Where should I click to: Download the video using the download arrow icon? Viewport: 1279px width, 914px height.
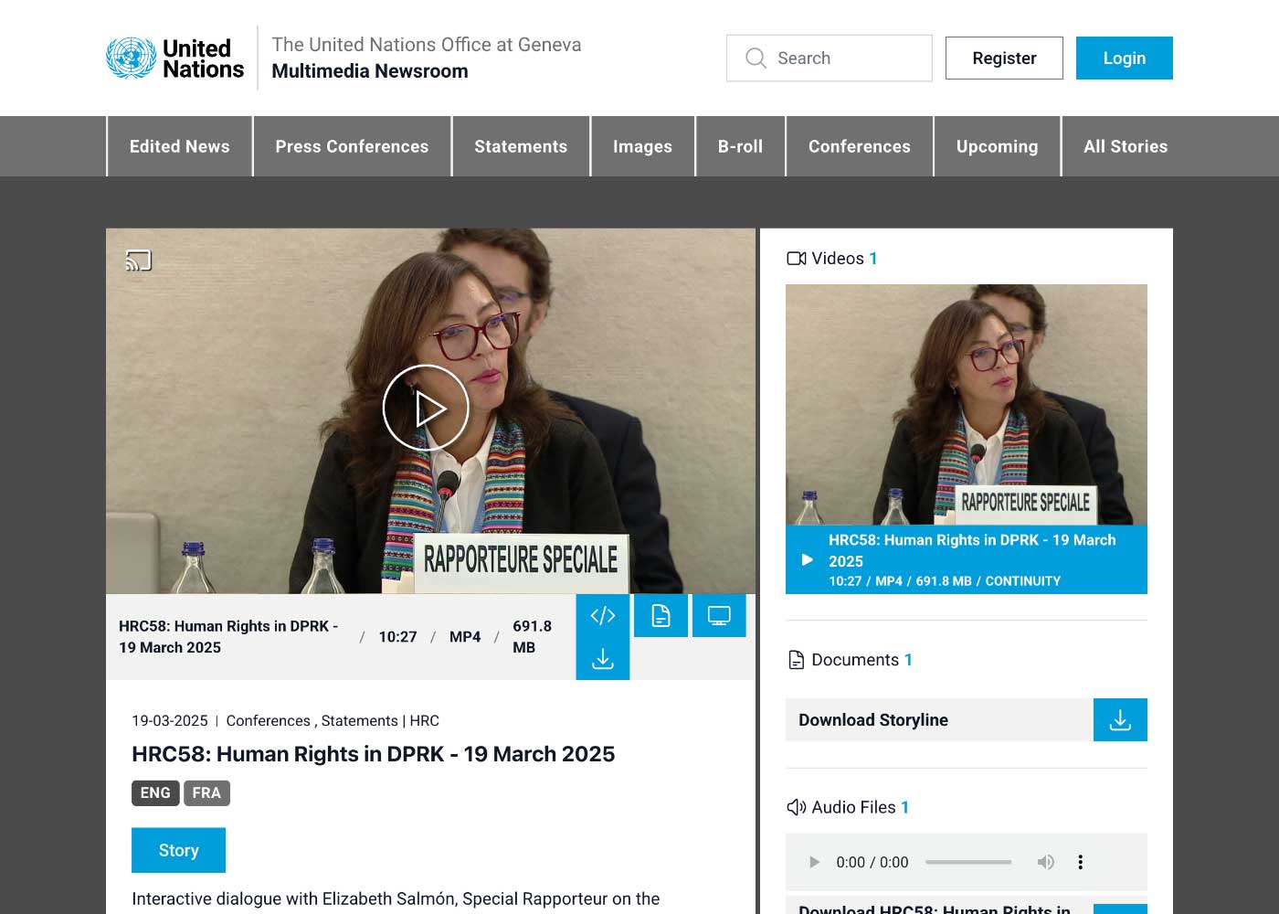[x=603, y=659]
